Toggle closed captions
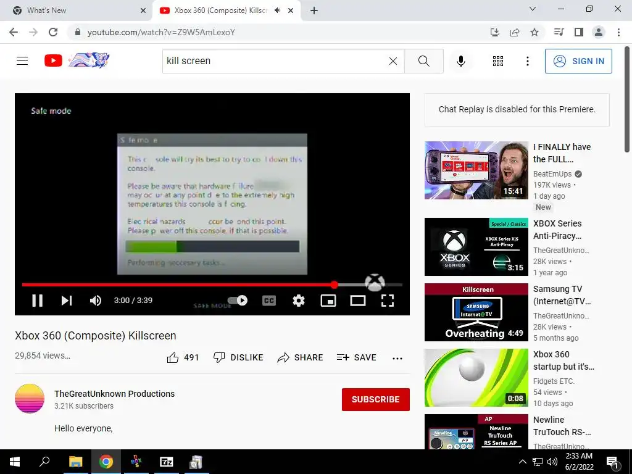The image size is (632, 474). (269, 301)
